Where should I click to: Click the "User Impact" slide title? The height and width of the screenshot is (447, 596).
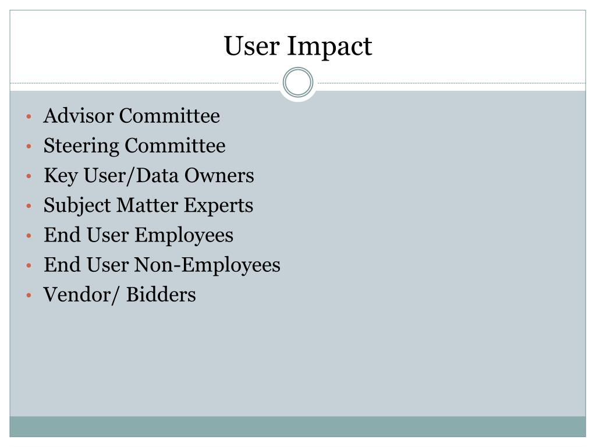click(x=298, y=46)
